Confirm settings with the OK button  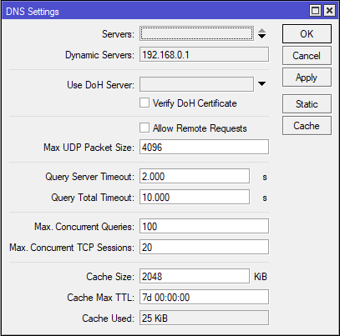pos(307,34)
